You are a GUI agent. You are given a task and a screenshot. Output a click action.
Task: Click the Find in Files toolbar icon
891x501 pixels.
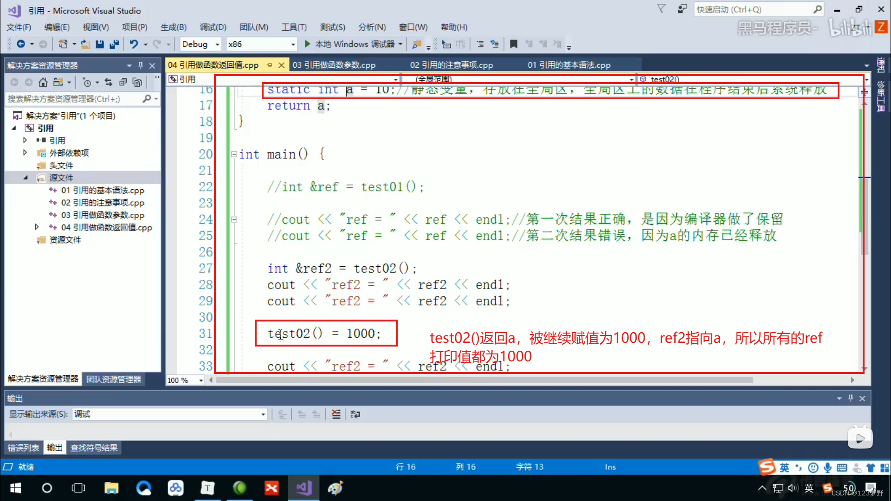pyautogui.click(x=417, y=44)
